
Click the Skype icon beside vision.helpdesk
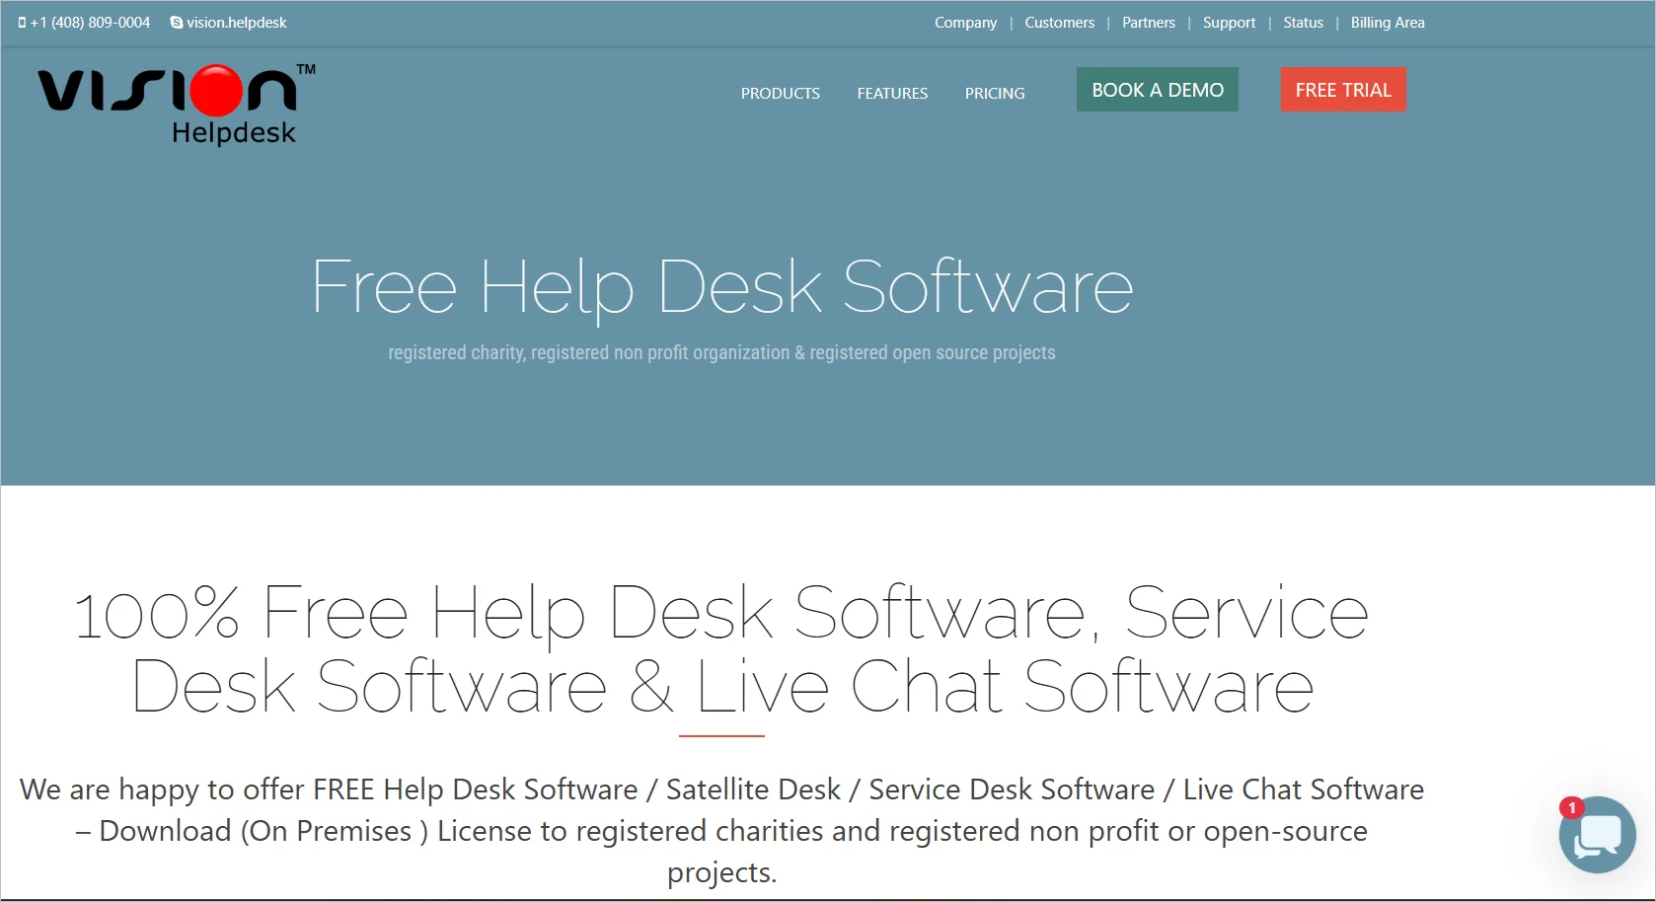175,22
